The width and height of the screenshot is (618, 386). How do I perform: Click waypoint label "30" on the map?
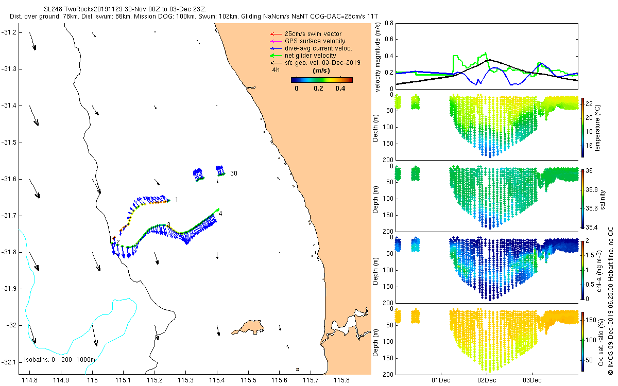[234, 173]
